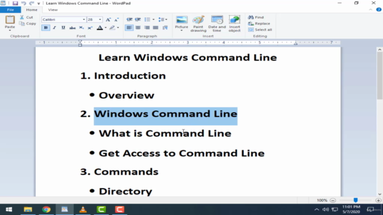Click the volume tray icon
The height and width of the screenshot is (215, 383).
pyautogui.click(x=326, y=210)
